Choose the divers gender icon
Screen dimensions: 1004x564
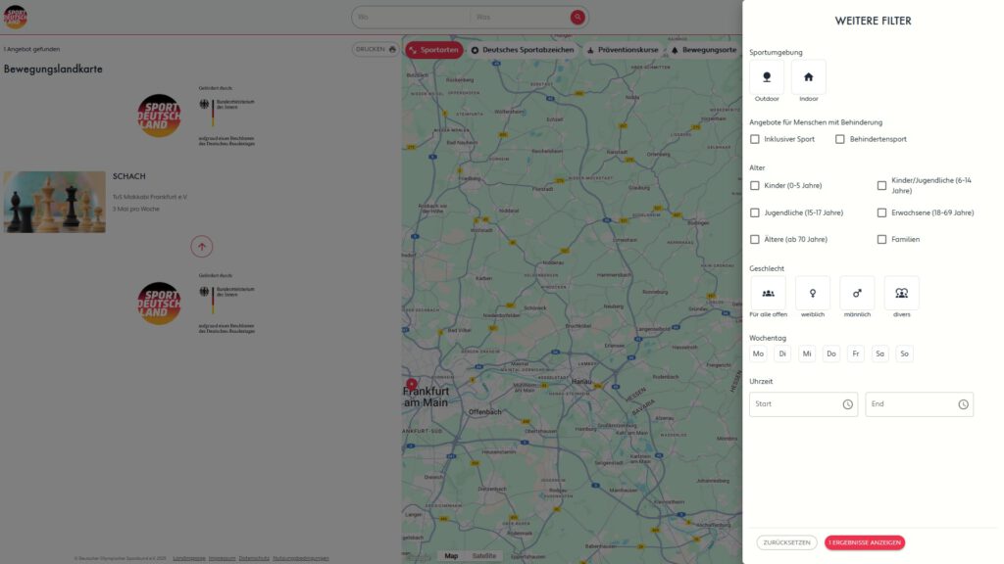[901, 293]
